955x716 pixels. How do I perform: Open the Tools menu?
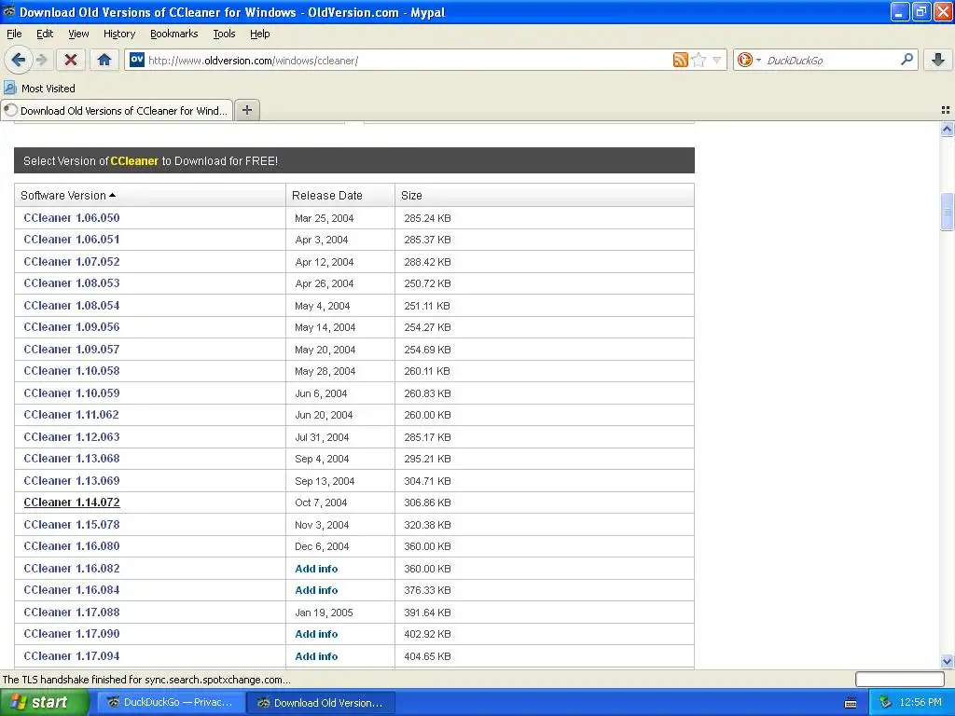click(224, 34)
